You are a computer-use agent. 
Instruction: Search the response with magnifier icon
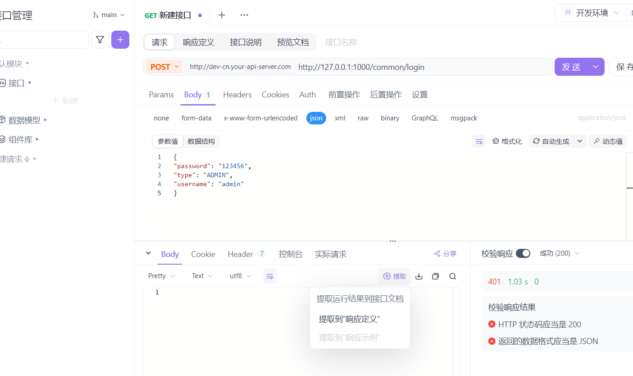453,276
